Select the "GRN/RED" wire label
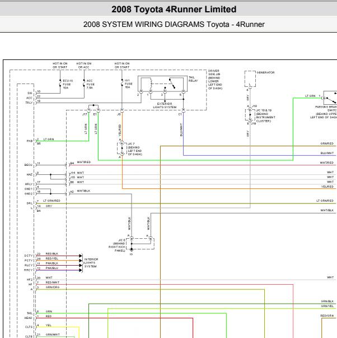 point(327,143)
